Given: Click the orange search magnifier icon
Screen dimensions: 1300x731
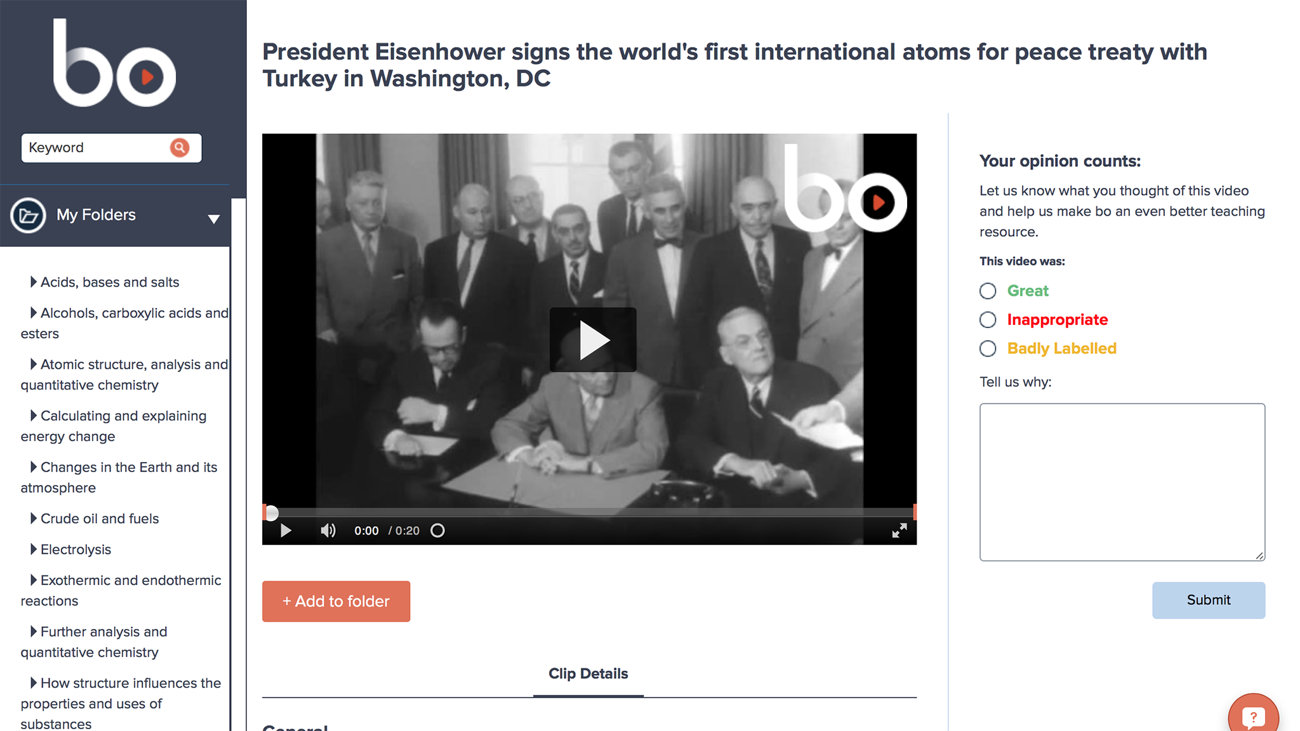Looking at the screenshot, I should click(x=180, y=148).
